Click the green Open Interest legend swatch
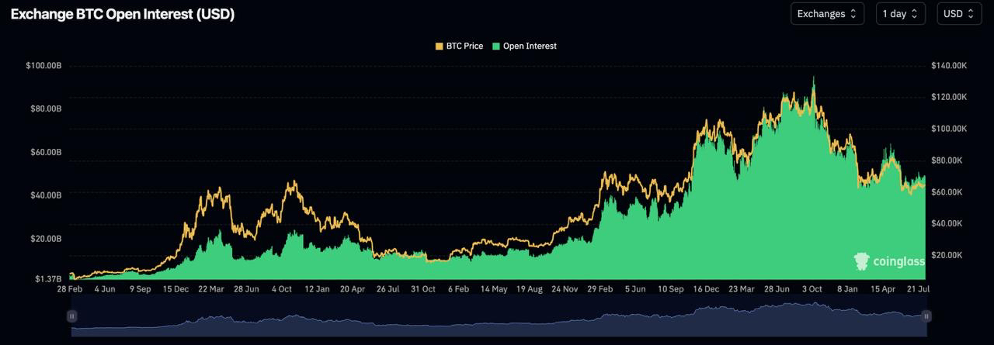This screenshot has height=345, width=994. (x=495, y=46)
